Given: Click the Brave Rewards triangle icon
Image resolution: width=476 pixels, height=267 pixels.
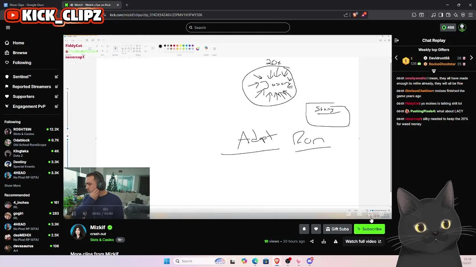Looking at the screenshot, I should click(364, 15).
